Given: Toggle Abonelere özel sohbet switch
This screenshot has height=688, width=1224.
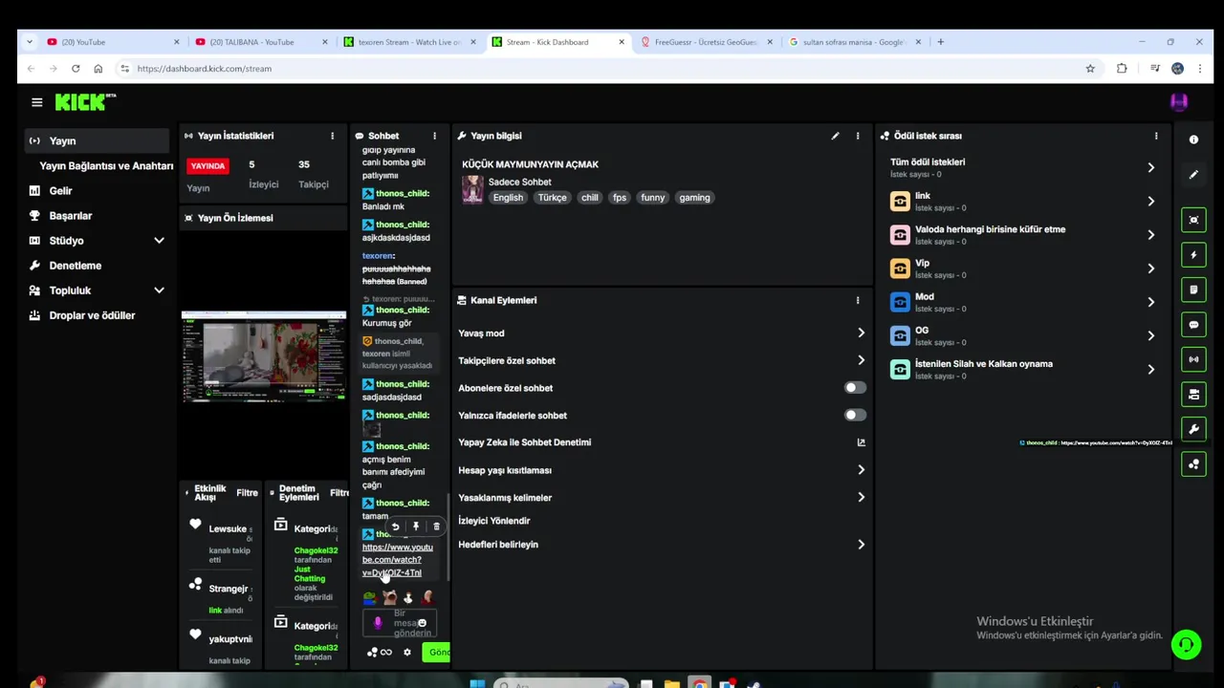Looking at the screenshot, I should 855,388.
